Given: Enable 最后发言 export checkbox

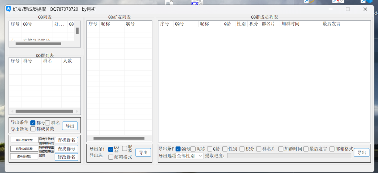Looking at the screenshot, I should click(306, 149).
